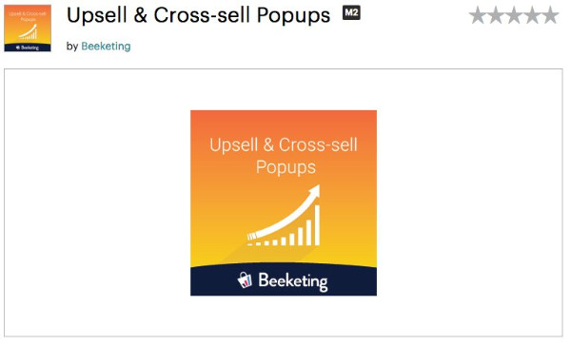The image size is (571, 345).
Task: Click the M2 platform badge
Action: point(351,12)
